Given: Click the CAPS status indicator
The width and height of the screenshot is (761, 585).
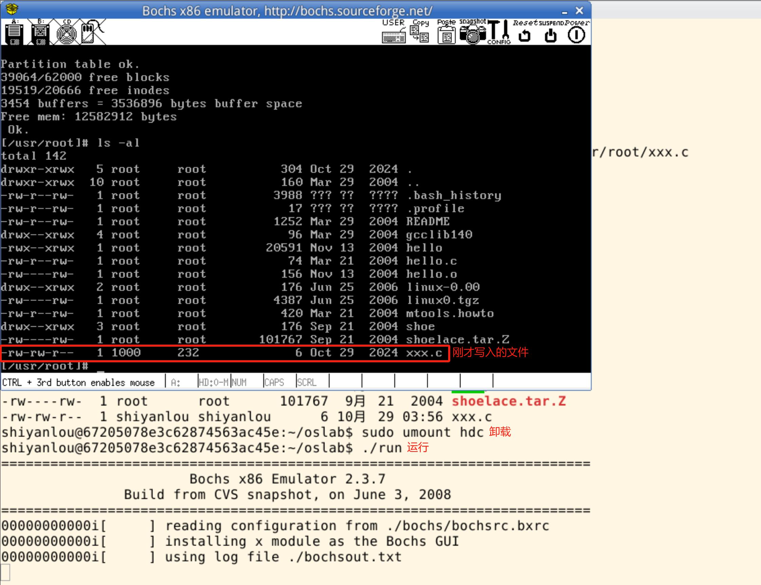Looking at the screenshot, I should tap(274, 382).
